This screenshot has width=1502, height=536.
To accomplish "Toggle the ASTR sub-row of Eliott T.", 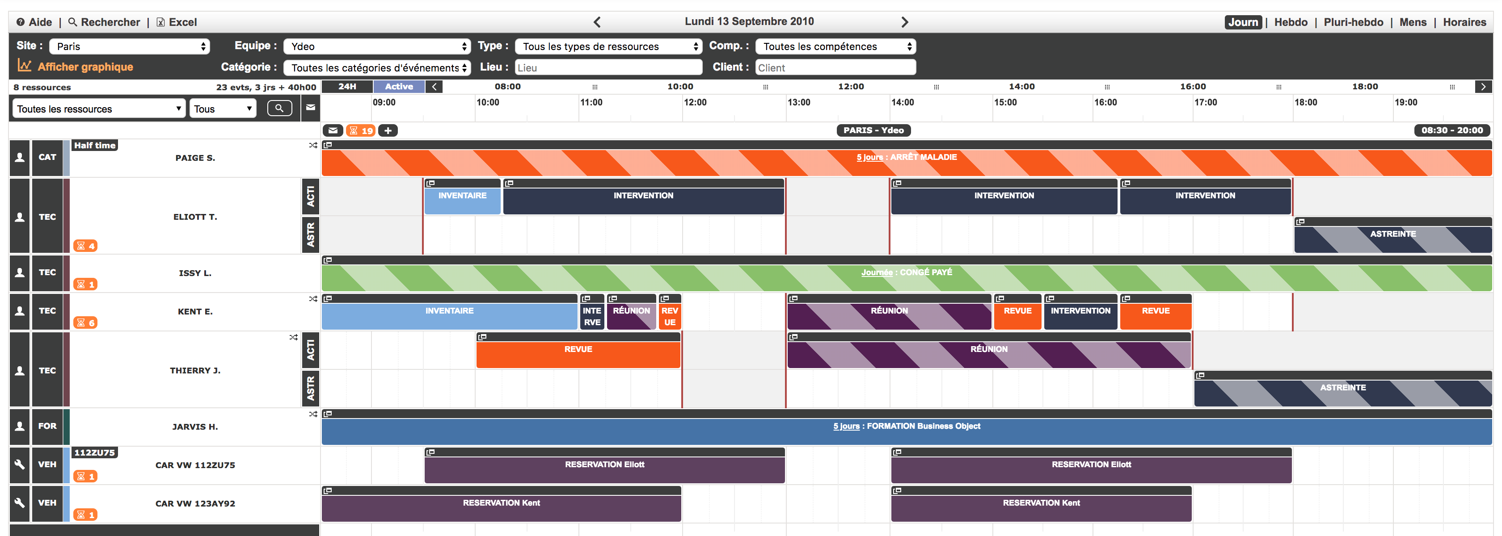I will pos(310,235).
